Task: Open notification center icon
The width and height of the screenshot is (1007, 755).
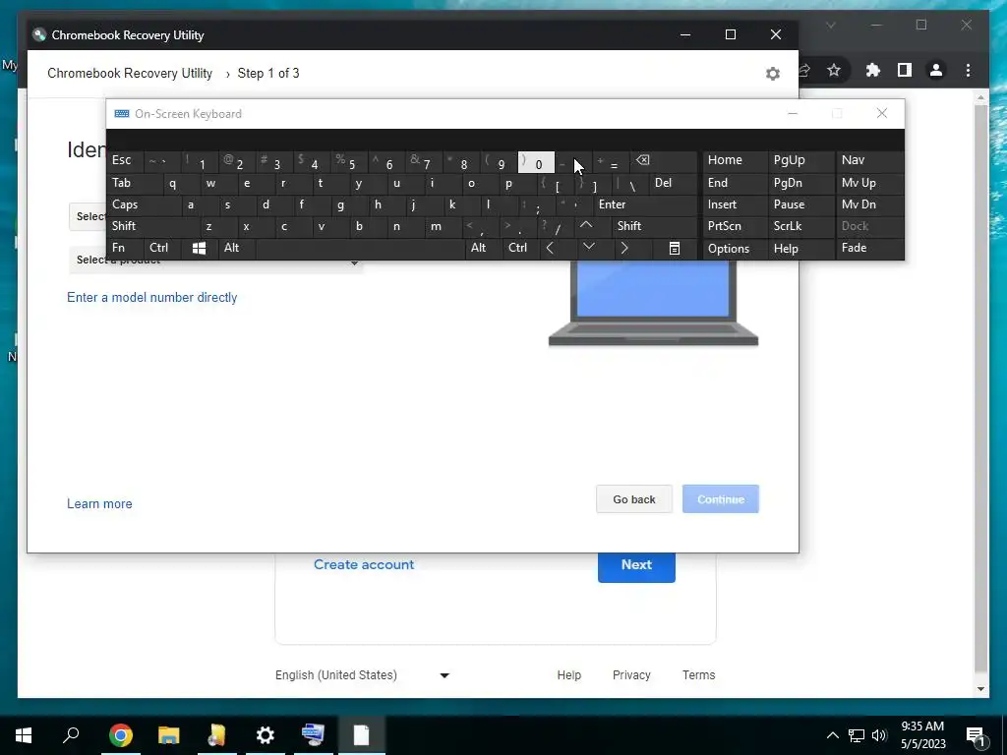Action: click(x=976, y=735)
